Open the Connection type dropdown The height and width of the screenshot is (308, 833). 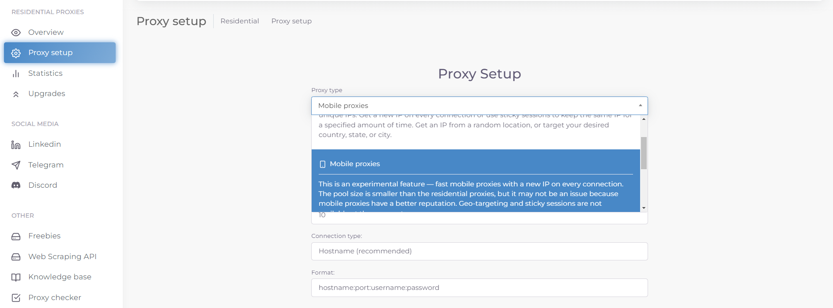click(x=479, y=251)
